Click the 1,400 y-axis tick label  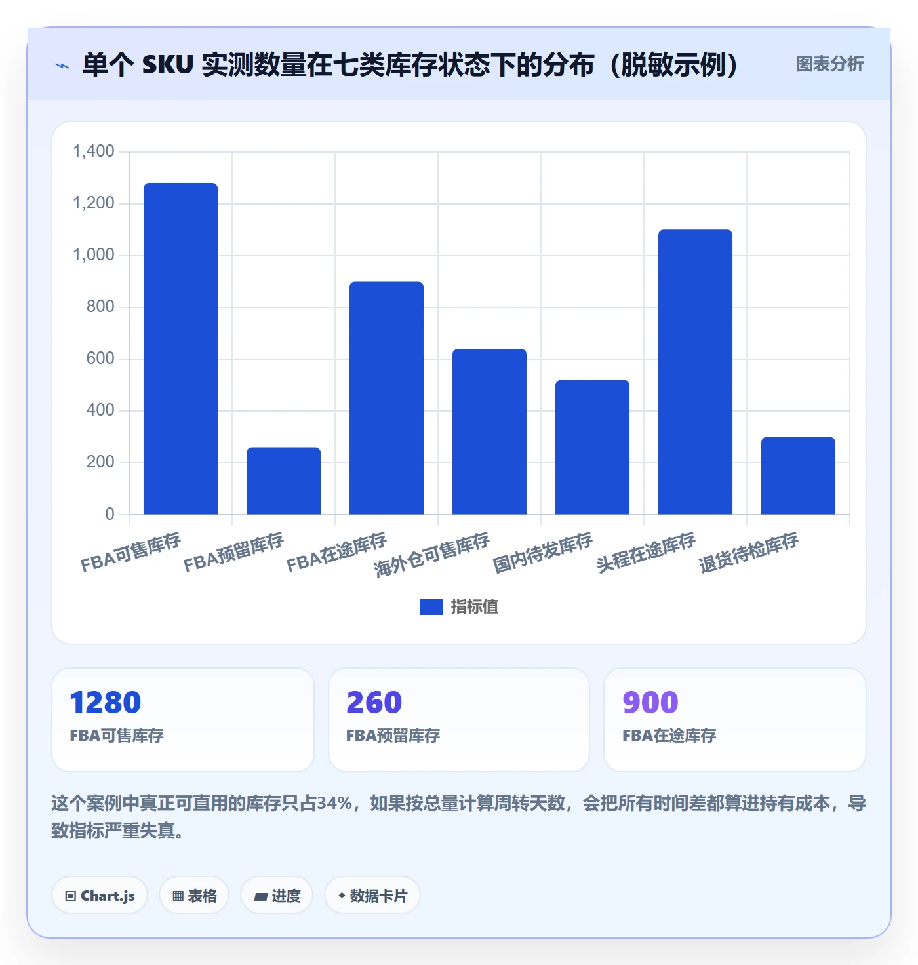(94, 151)
